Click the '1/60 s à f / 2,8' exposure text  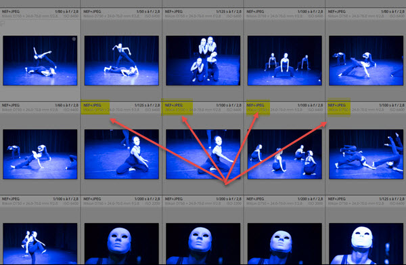[x=66, y=105]
